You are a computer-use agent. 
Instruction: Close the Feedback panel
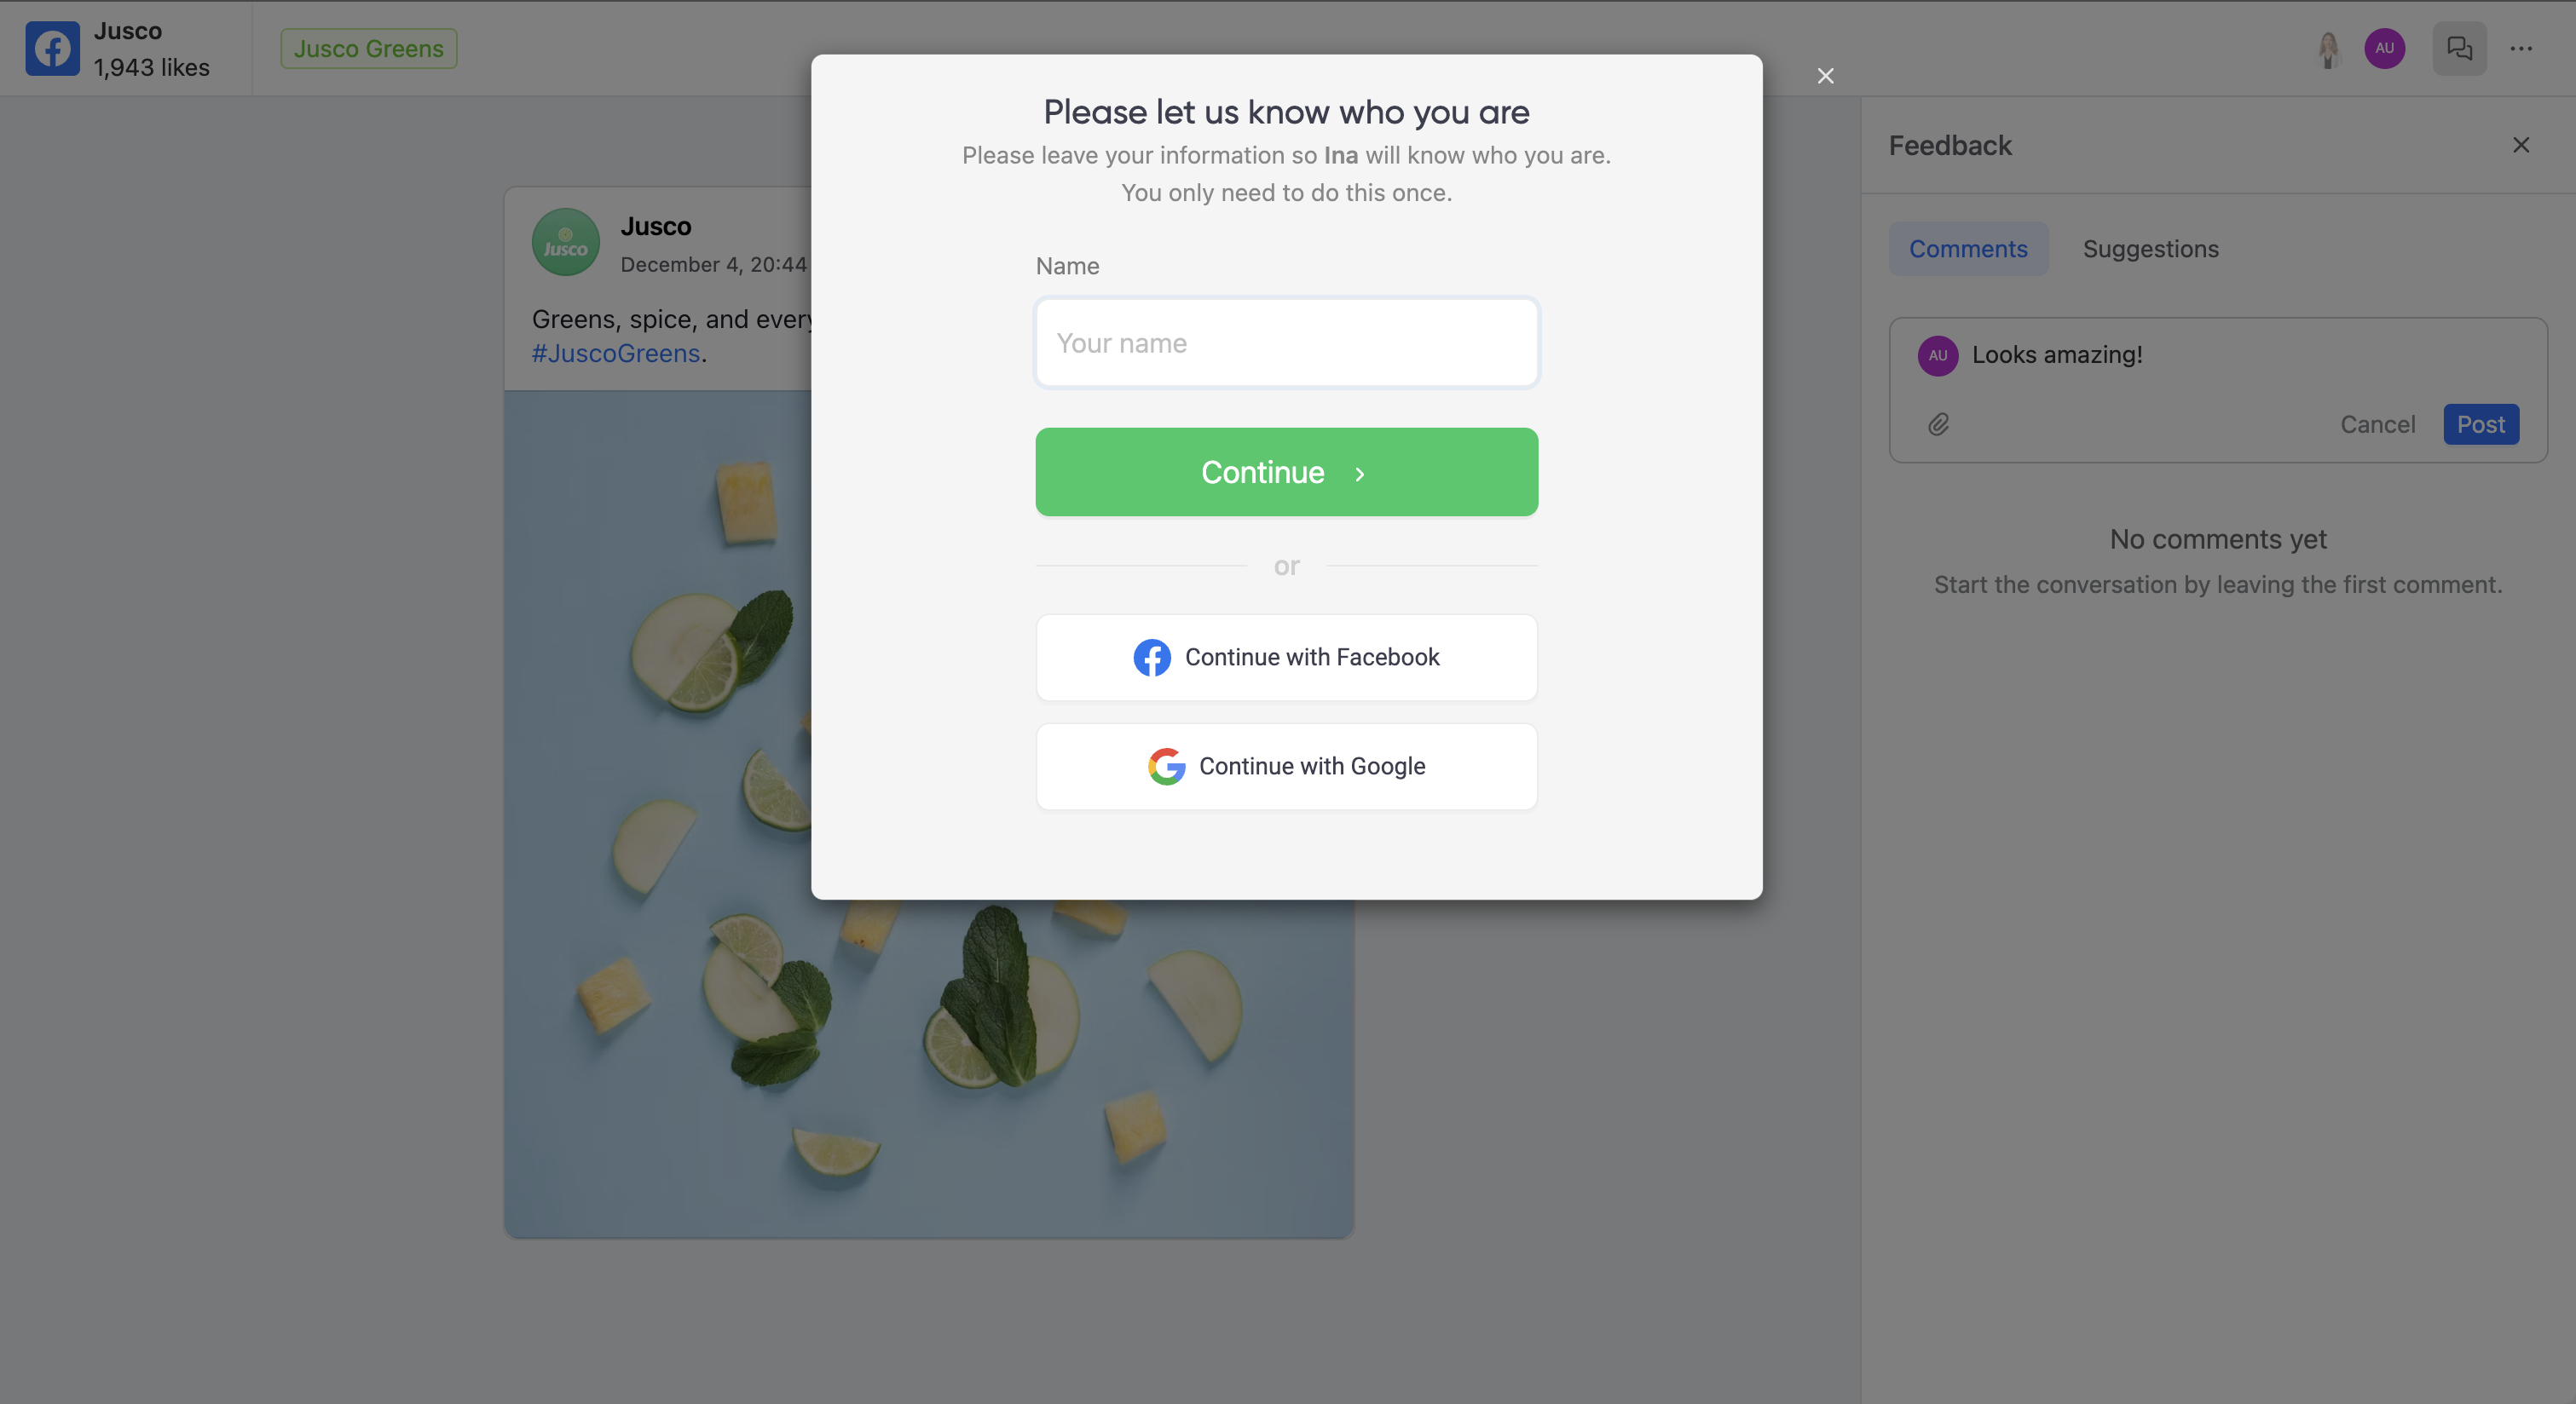click(x=2521, y=145)
